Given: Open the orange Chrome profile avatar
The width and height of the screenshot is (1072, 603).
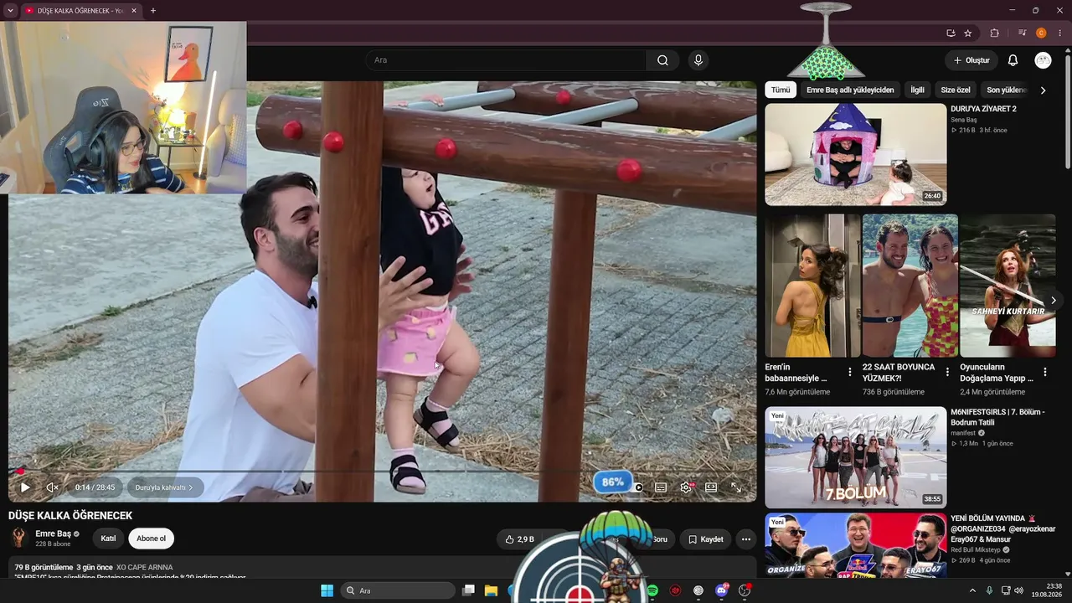Looking at the screenshot, I should click(1041, 33).
